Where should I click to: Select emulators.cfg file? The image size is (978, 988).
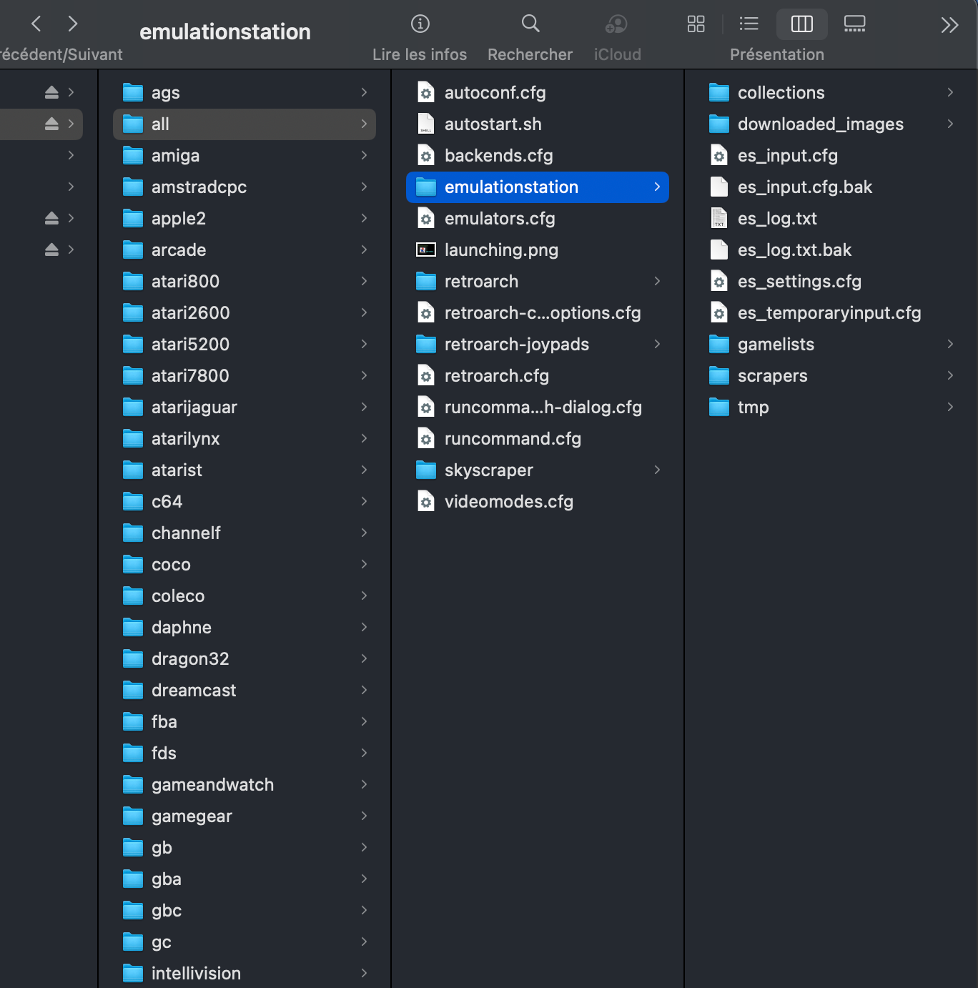click(x=538, y=218)
